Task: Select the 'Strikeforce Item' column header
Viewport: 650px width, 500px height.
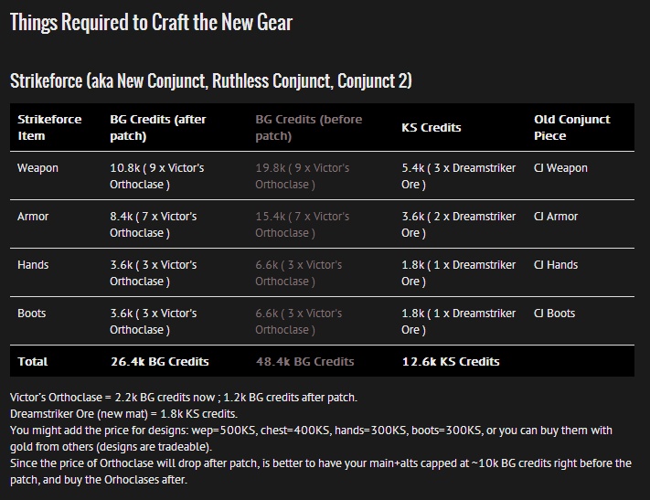Action: pos(49,127)
